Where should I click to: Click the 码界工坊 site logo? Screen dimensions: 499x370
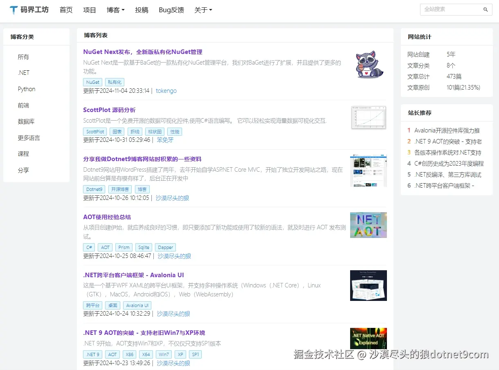pyautogui.click(x=29, y=10)
